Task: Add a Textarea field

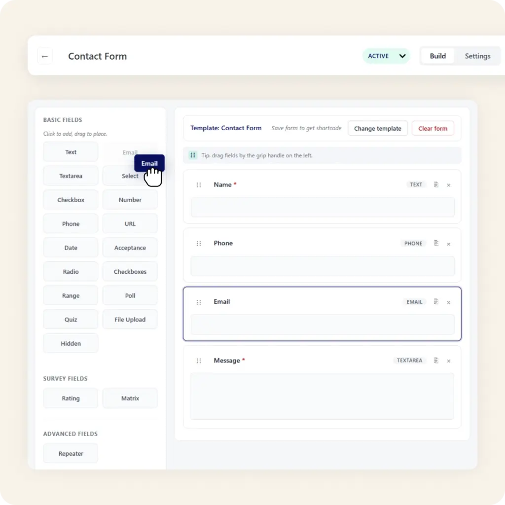Action: tap(71, 176)
